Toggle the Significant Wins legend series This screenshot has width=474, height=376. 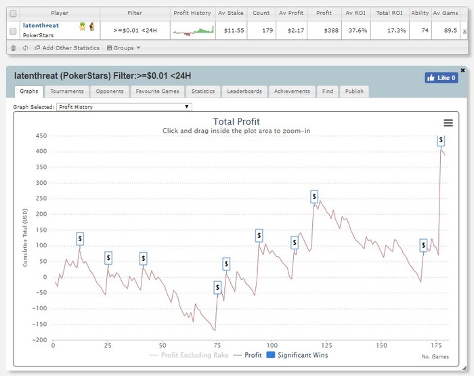pyautogui.click(x=297, y=355)
